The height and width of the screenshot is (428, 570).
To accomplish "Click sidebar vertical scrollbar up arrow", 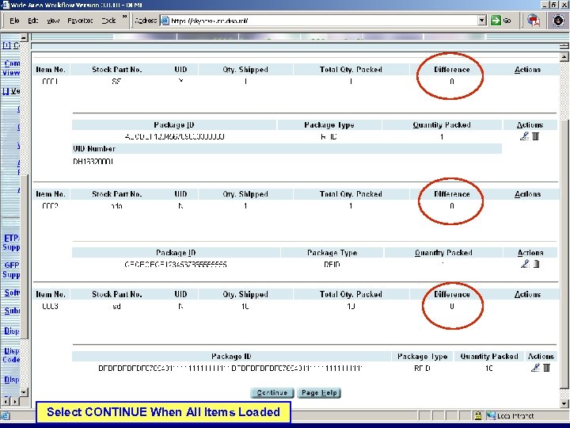I will pos(24,37).
